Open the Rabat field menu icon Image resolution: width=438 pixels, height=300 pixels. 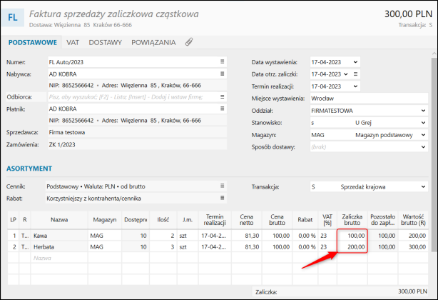click(223, 198)
